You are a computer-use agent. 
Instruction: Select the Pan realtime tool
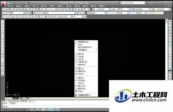tap(56, 9)
